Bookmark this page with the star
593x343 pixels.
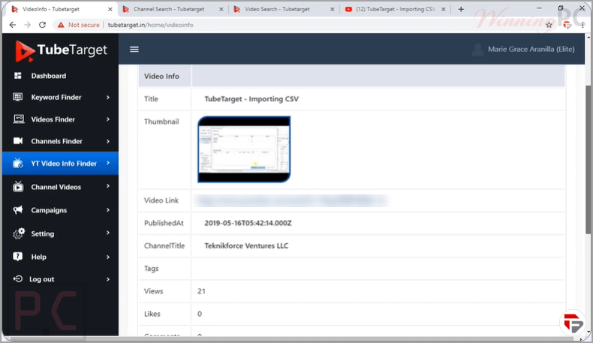549,25
